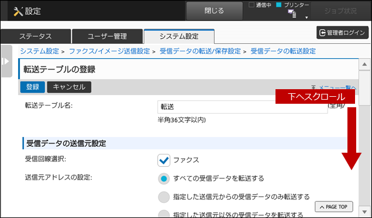Click the 転送テーブル名 input field
372x218 pixels.
point(243,107)
